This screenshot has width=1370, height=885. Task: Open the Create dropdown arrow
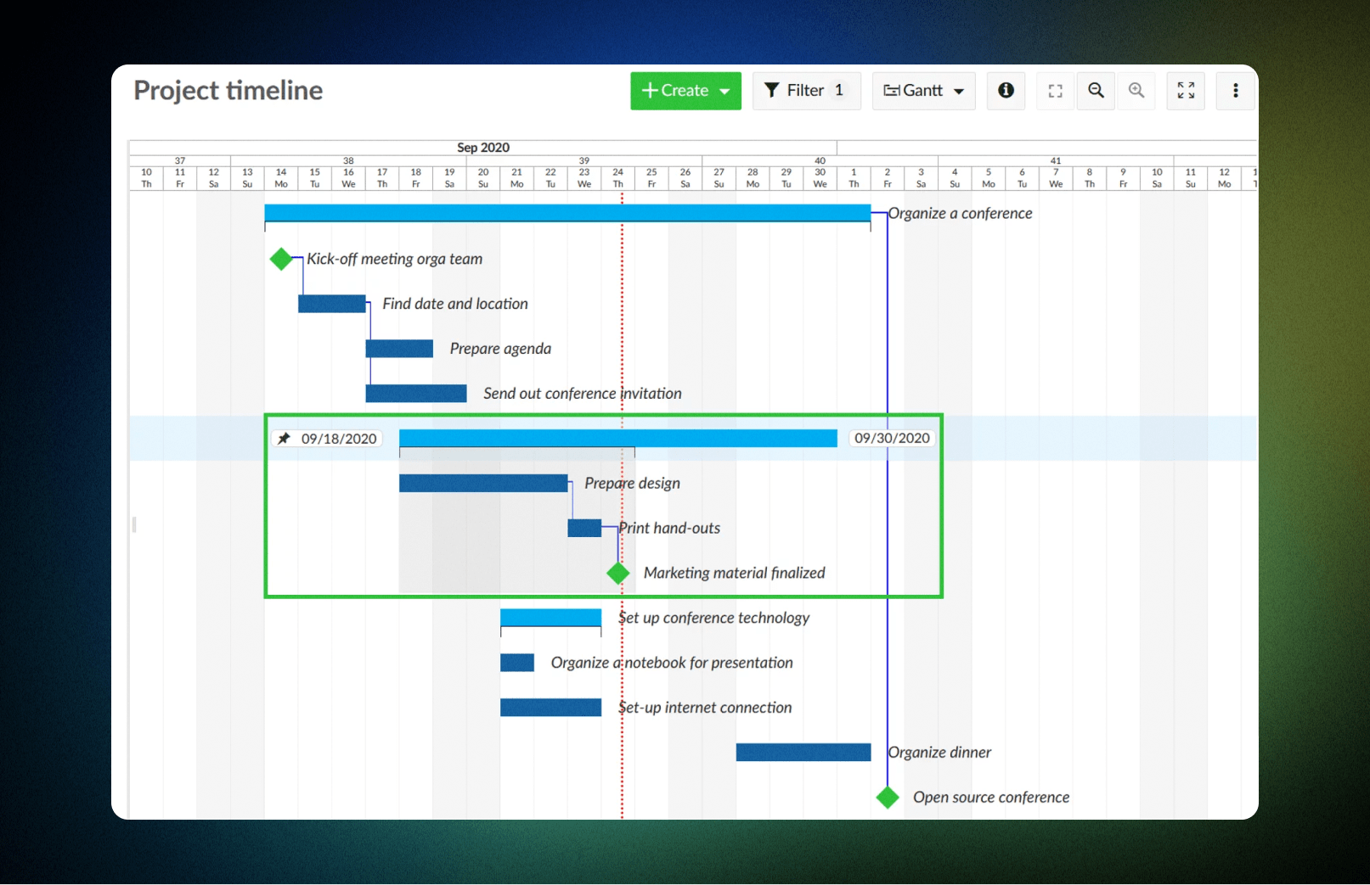pos(724,92)
